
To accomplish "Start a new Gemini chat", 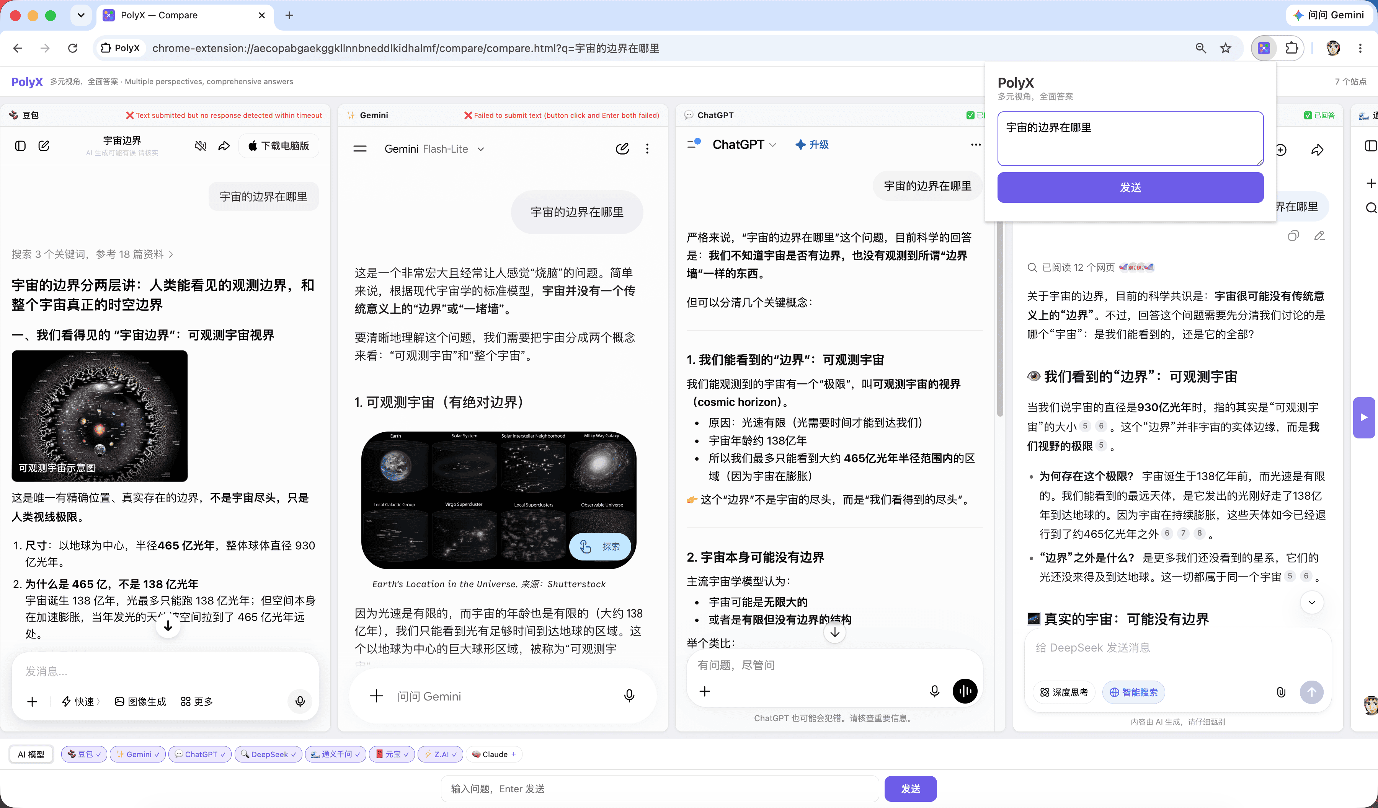I will 622,149.
